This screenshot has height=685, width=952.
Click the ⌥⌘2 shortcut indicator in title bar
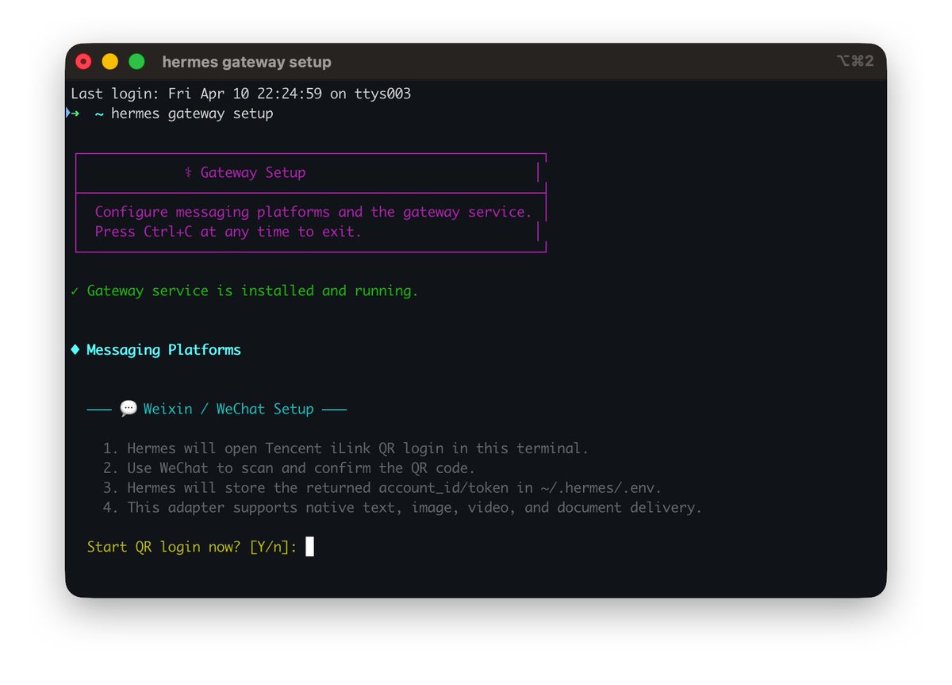[x=855, y=61]
